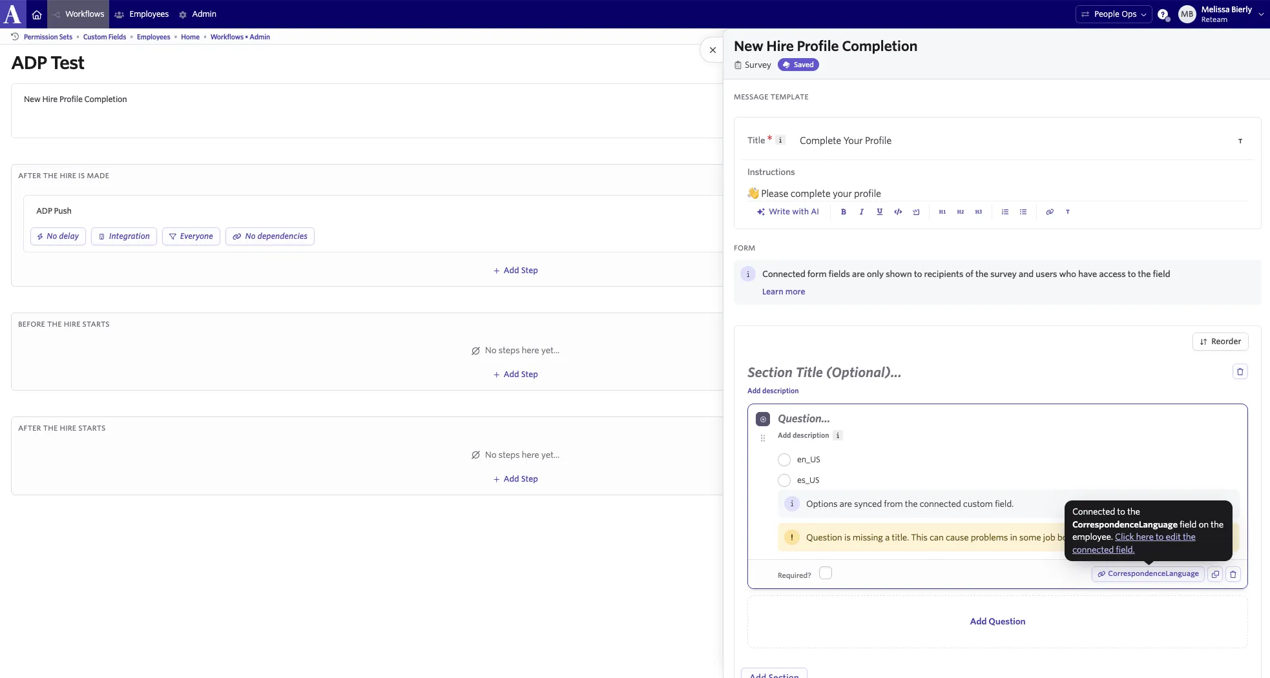Open the CorrespondenceLanguage connected field tag
This screenshot has height=678, width=1270.
tap(1147, 574)
